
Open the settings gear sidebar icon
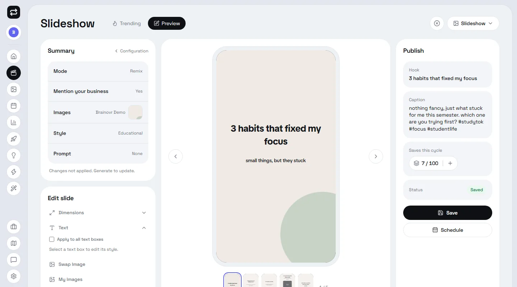pyautogui.click(x=14, y=276)
